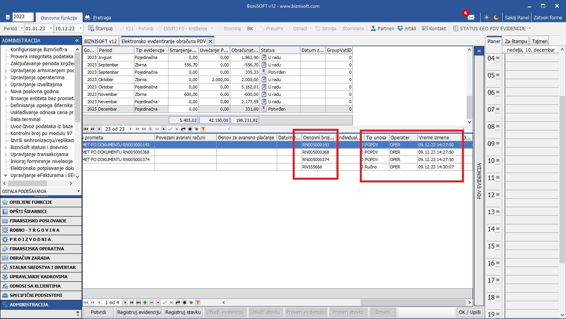The height and width of the screenshot is (319, 566).
Task: Switch to dark theme moon icon
Action: [496, 17]
